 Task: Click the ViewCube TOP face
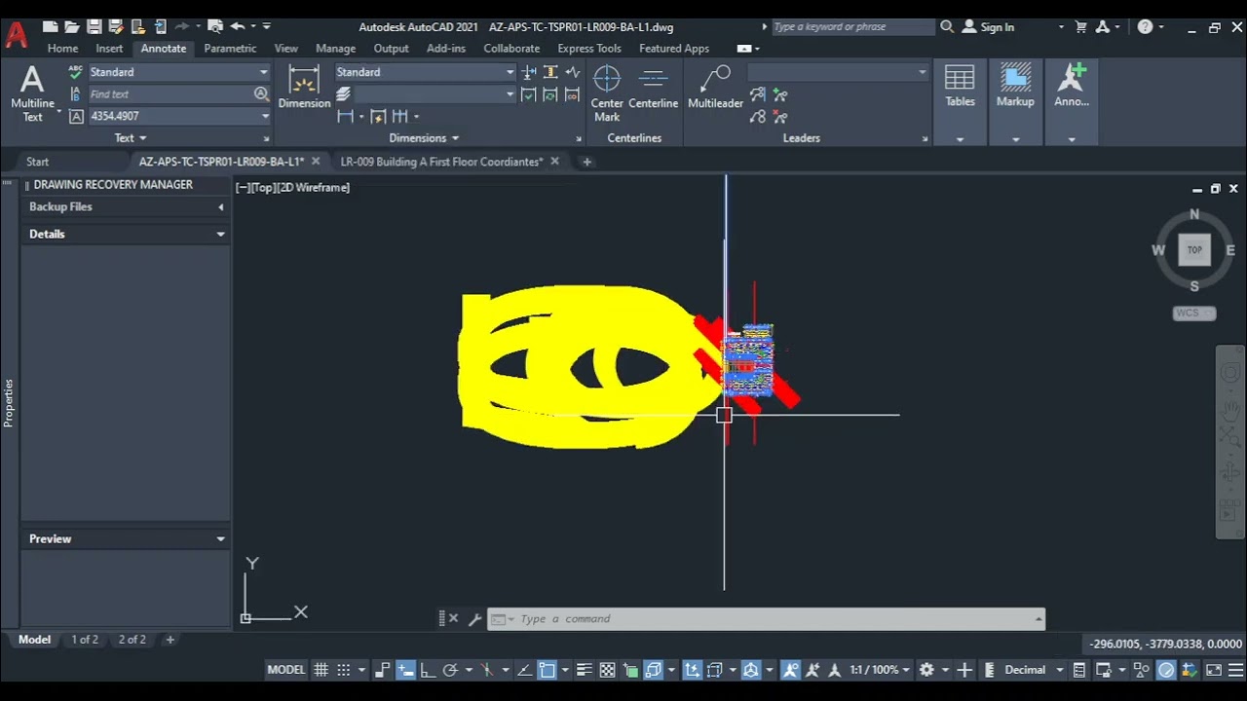(x=1194, y=250)
